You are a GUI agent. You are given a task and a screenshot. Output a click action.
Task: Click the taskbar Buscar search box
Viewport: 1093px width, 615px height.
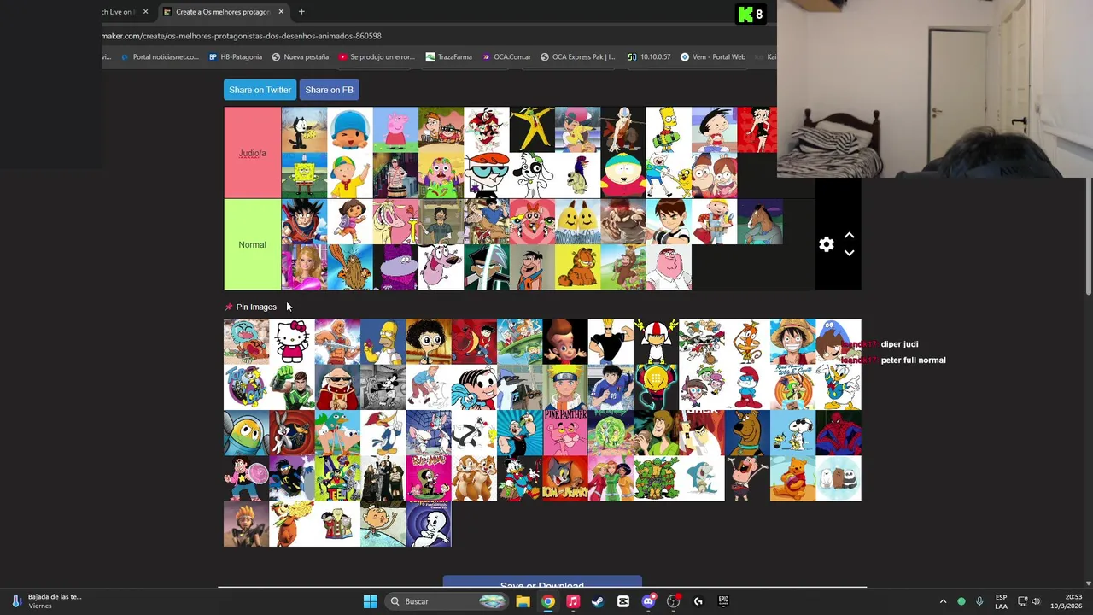446,601
